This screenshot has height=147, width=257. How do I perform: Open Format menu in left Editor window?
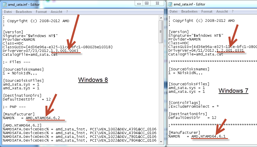coord(41,12)
